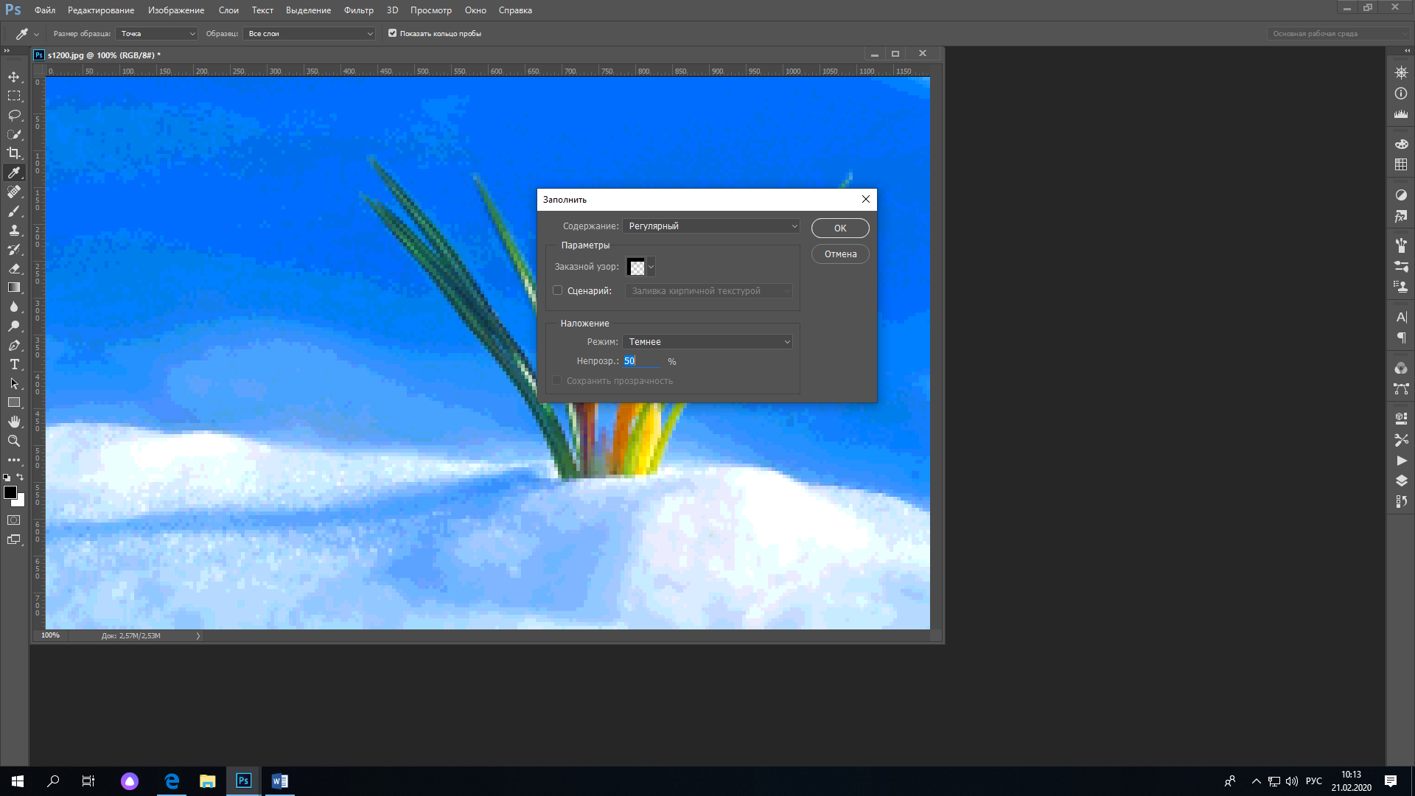Screen dimensions: 1415x796
Task: Select the Zoom tool
Action: click(14, 441)
